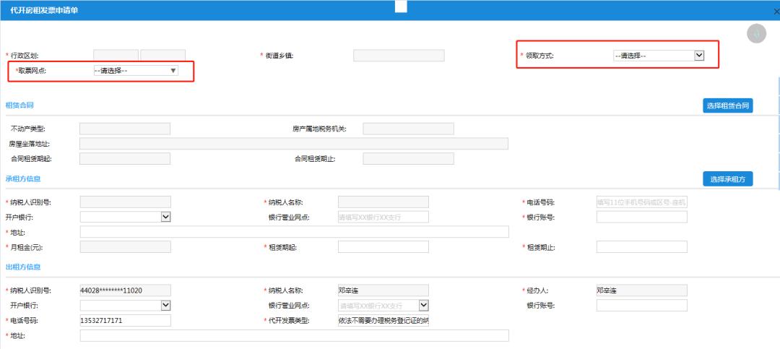Image resolution: width=780 pixels, height=349 pixels.
Task: Click the 承租方 电话号码 input field
Action: [641, 202]
